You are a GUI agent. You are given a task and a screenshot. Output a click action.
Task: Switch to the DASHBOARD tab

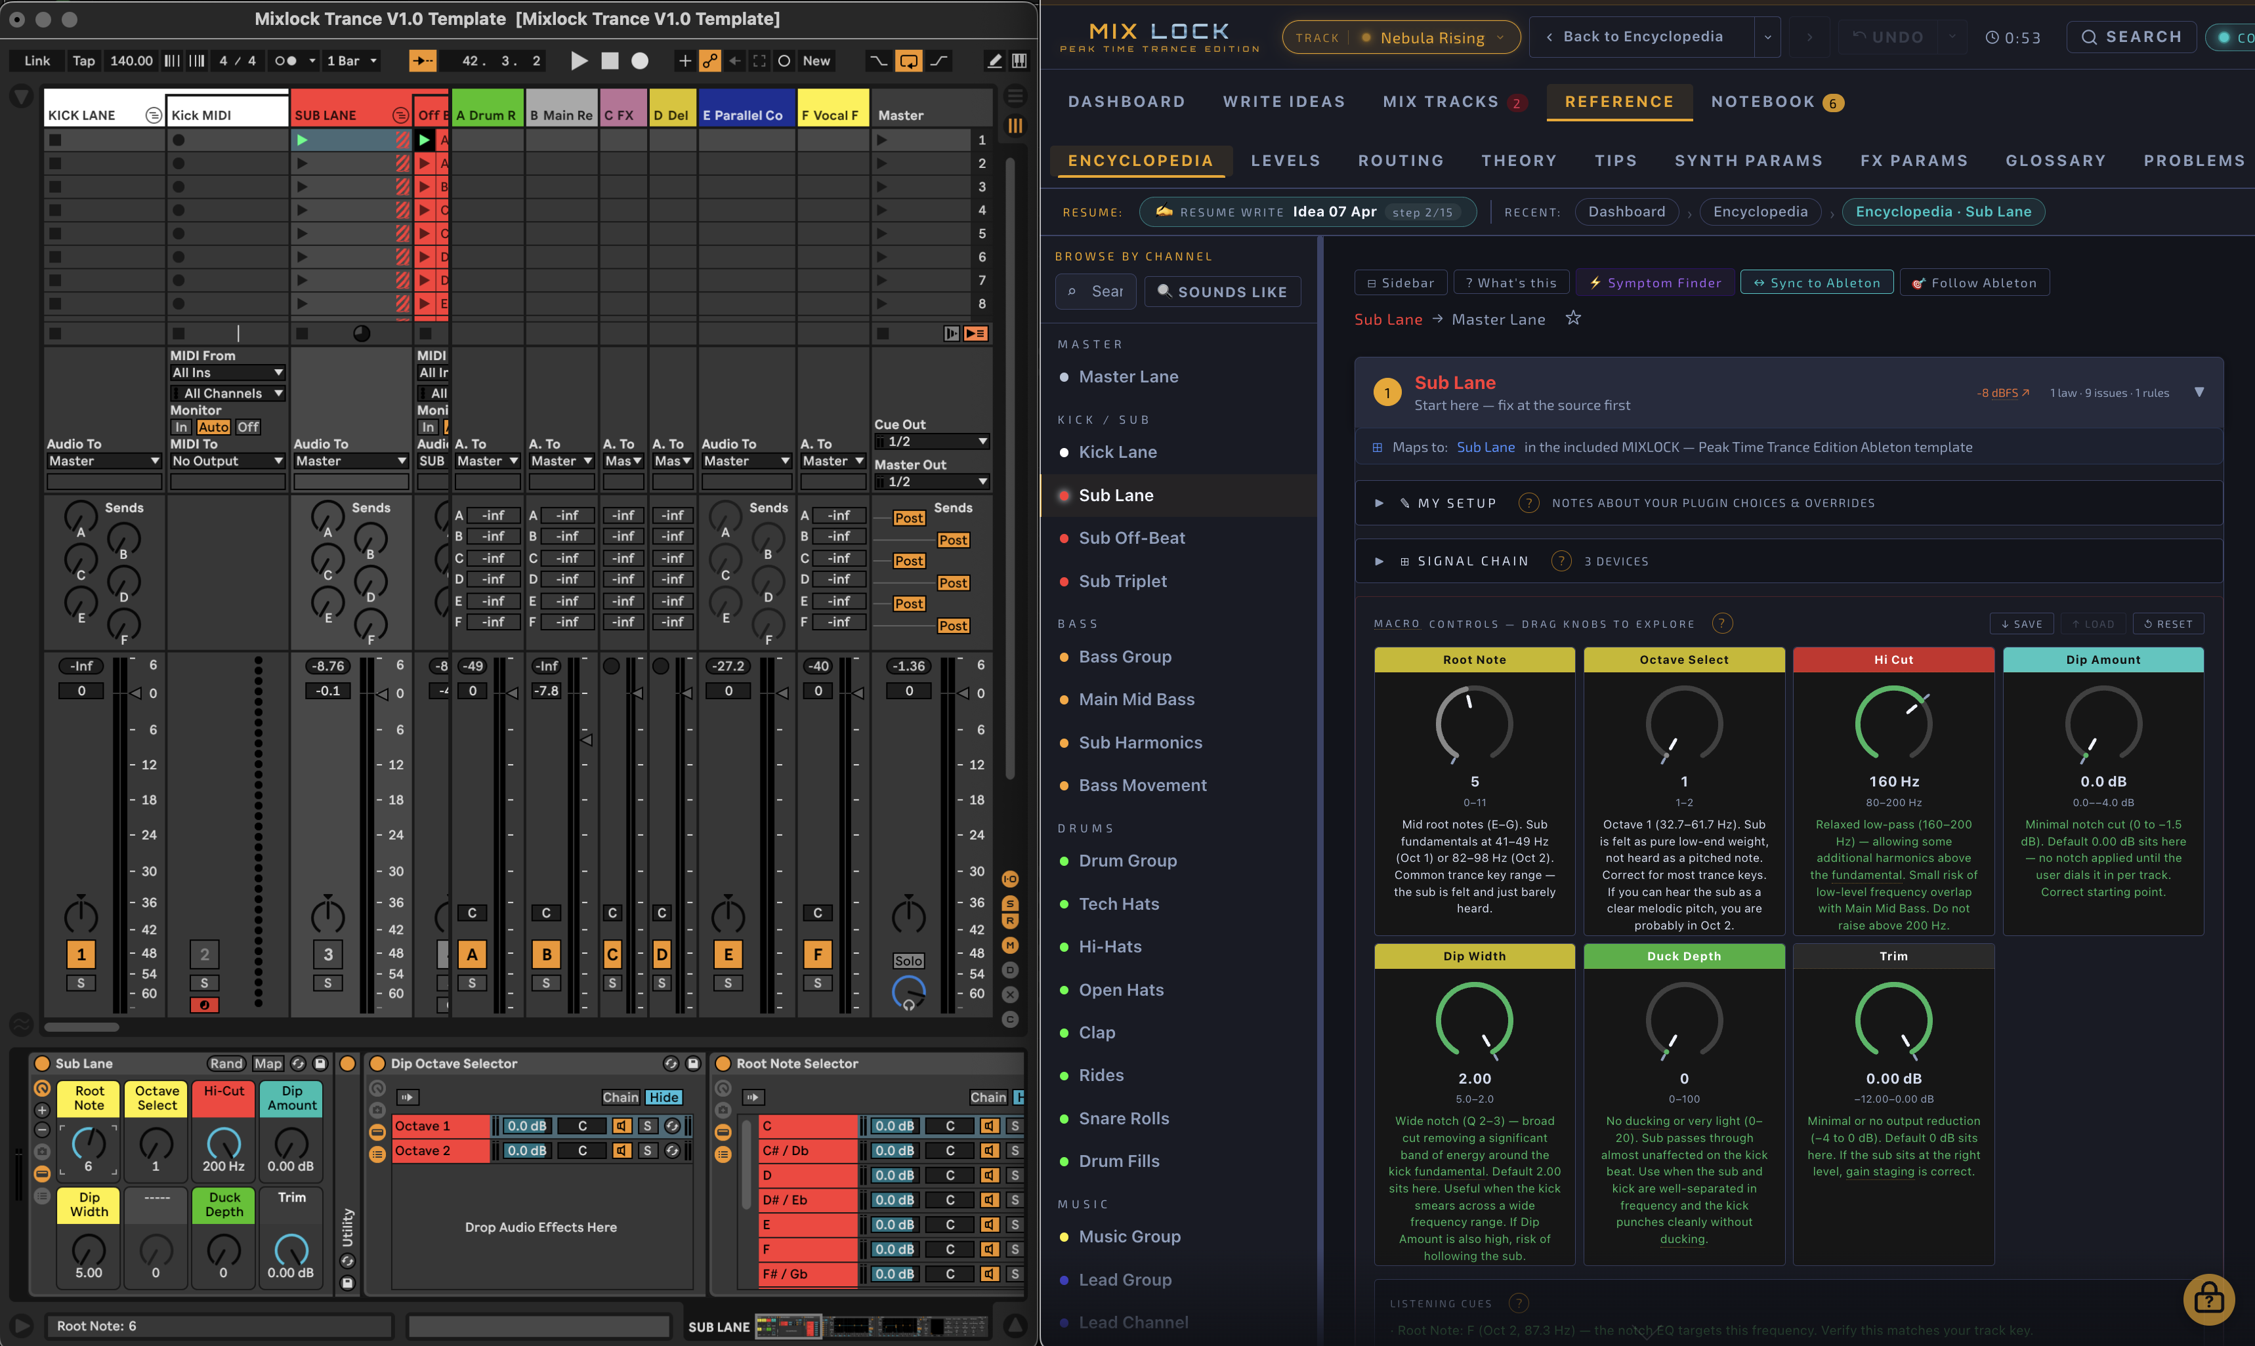point(1126,102)
